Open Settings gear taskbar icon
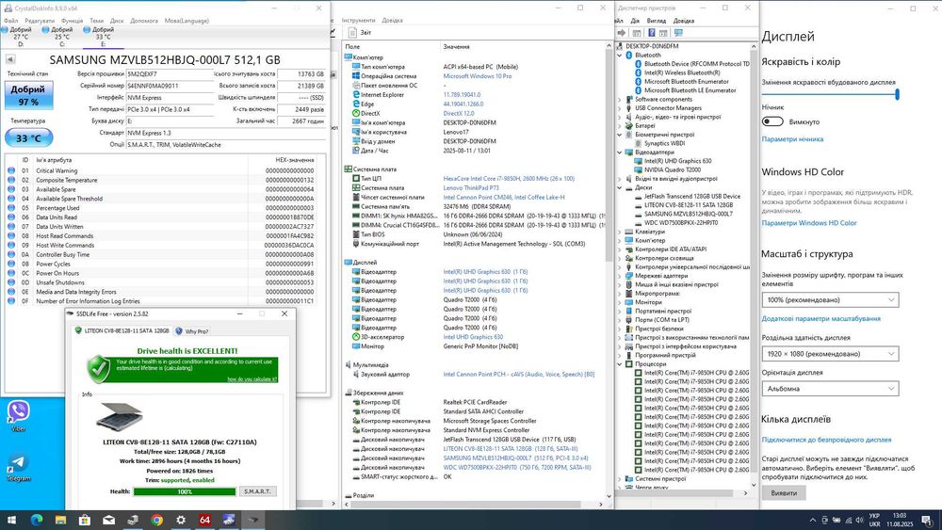The width and height of the screenshot is (942, 530). click(x=181, y=520)
